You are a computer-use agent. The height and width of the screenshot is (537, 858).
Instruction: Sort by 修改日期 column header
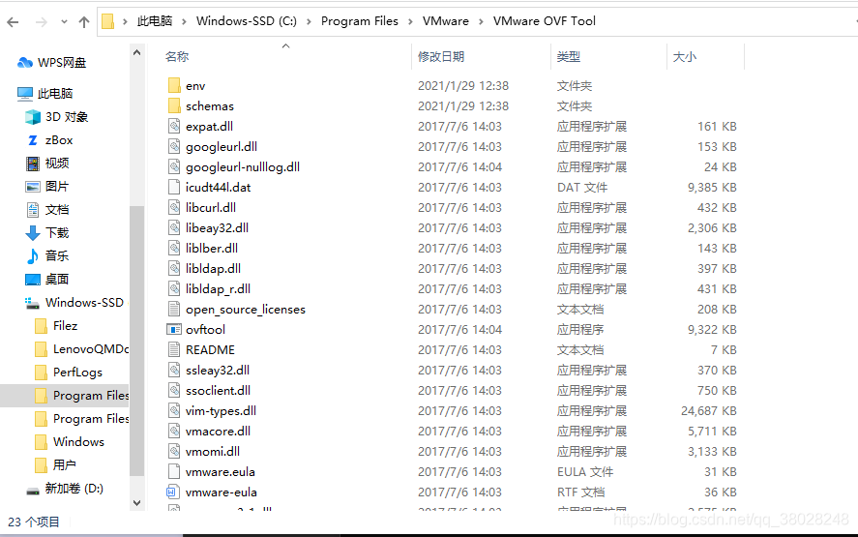441,57
